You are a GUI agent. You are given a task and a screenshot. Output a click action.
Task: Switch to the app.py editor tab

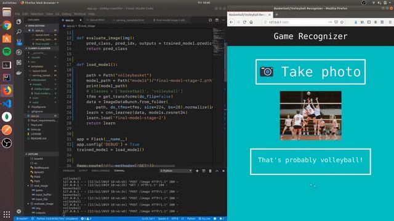coord(70,20)
